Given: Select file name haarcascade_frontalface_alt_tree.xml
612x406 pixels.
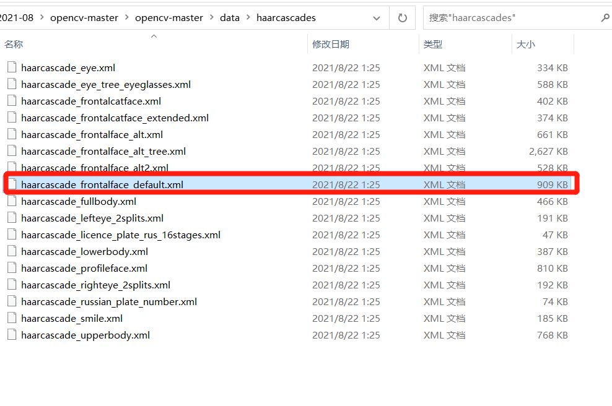Looking at the screenshot, I should point(103,152).
